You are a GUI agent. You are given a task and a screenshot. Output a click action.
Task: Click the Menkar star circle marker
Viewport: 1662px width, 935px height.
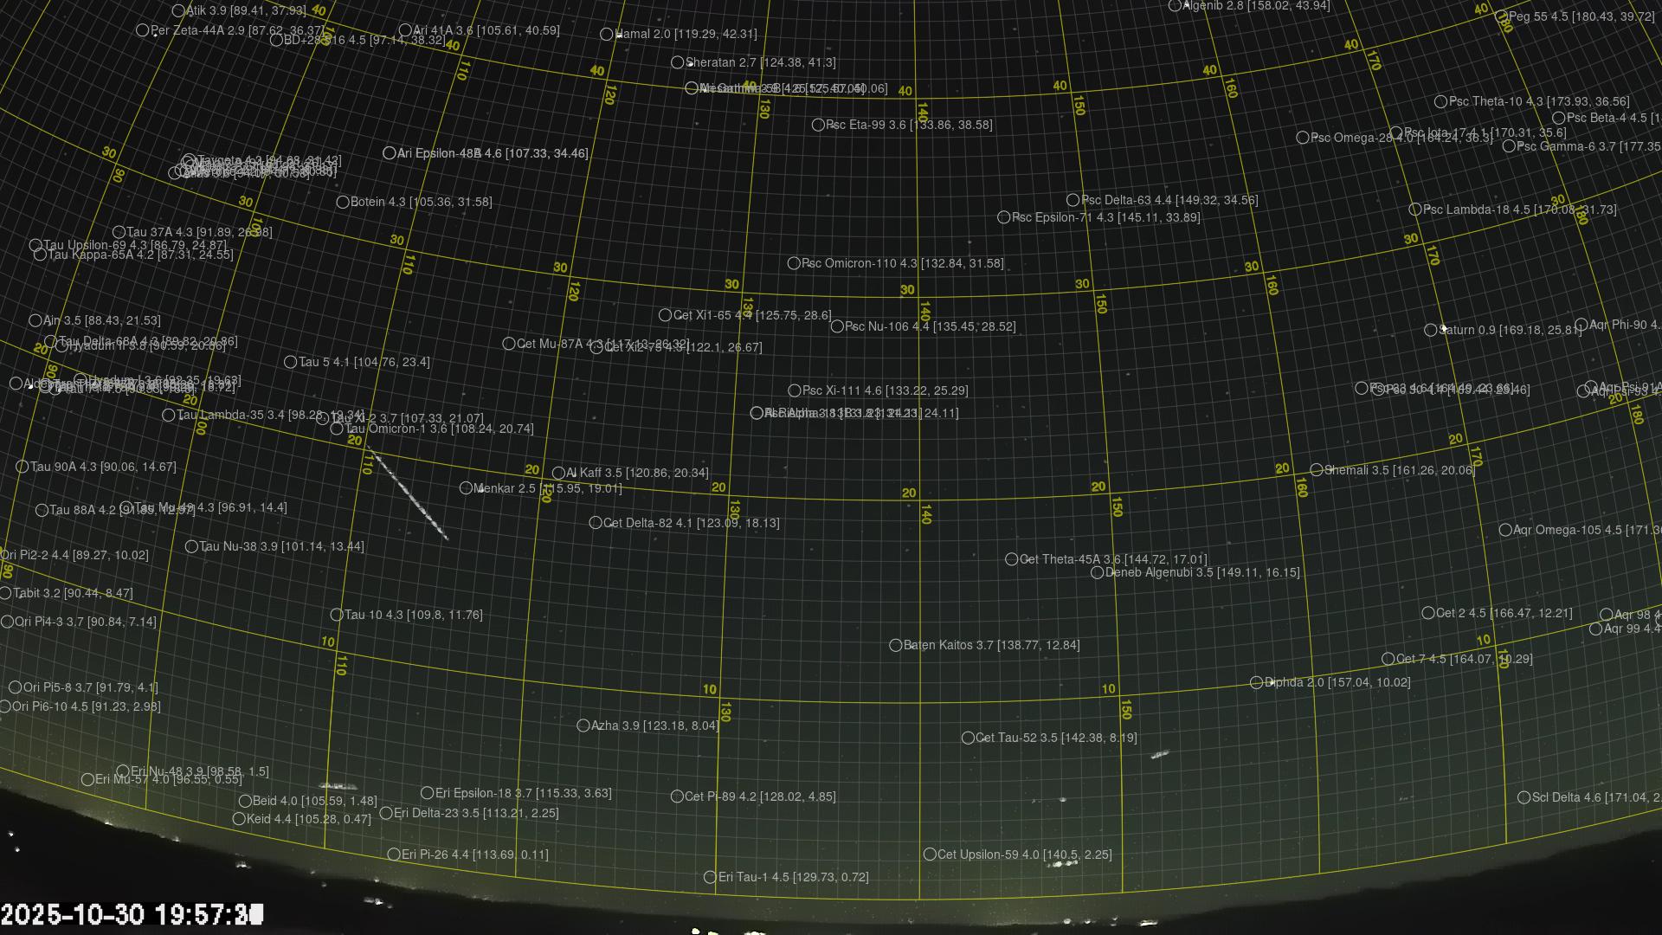pyautogui.click(x=466, y=488)
